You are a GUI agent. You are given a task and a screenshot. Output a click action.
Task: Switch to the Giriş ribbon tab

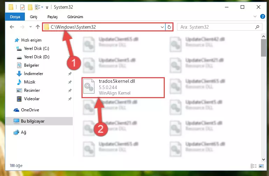coord(34,17)
